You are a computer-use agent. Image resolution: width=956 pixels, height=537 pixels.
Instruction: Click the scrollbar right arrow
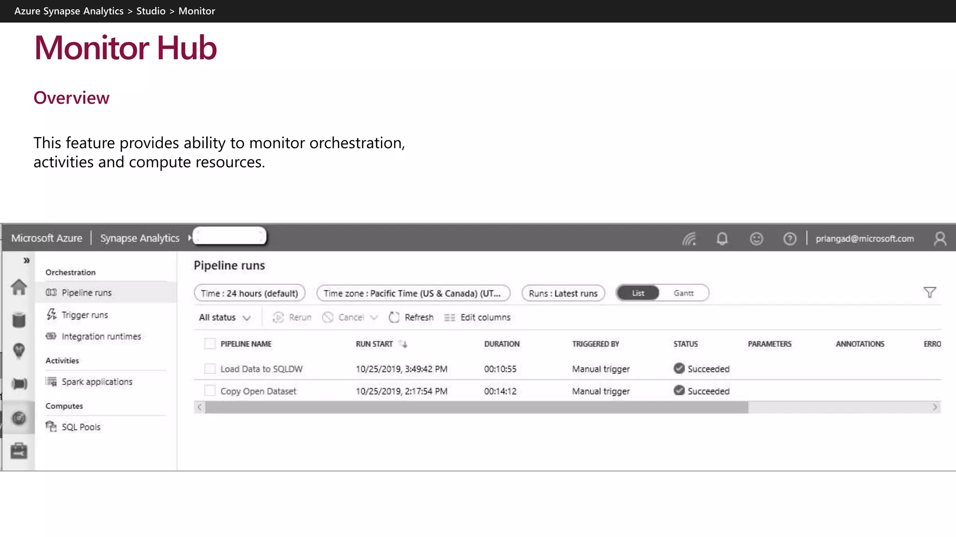pyautogui.click(x=935, y=407)
